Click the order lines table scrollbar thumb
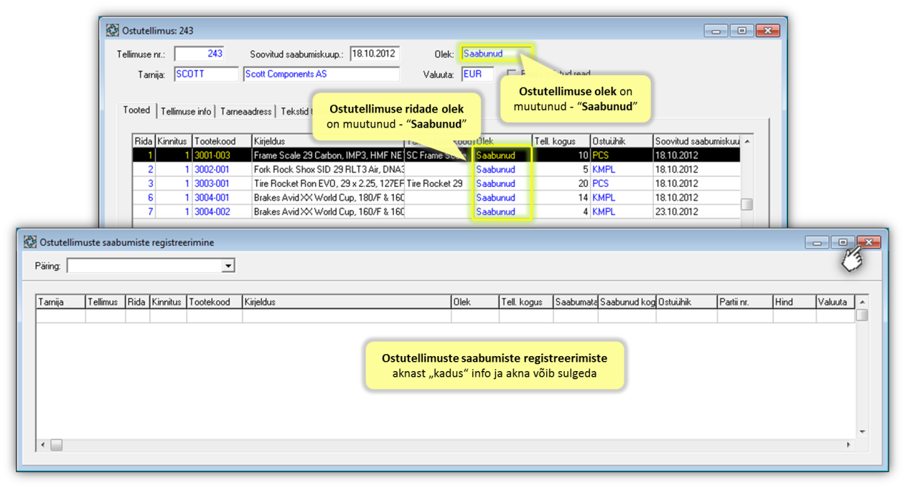905x488 pixels. click(747, 204)
